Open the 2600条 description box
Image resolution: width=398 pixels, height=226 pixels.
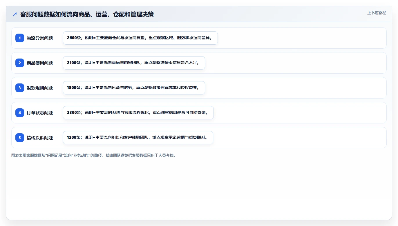point(140,38)
